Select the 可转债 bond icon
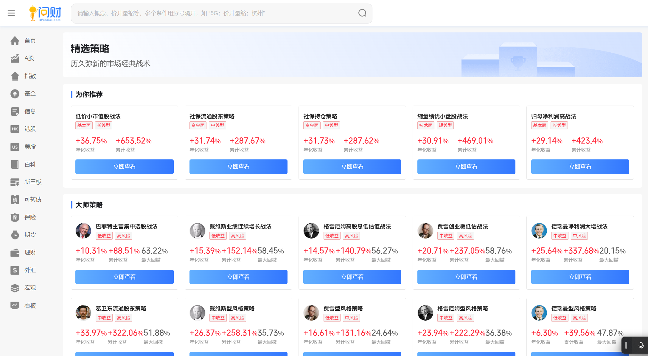This screenshot has height=356, width=648. pyautogui.click(x=15, y=200)
